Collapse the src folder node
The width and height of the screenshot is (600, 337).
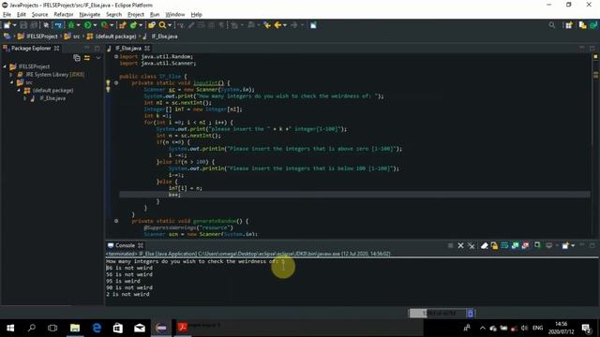pyautogui.click(x=11, y=82)
